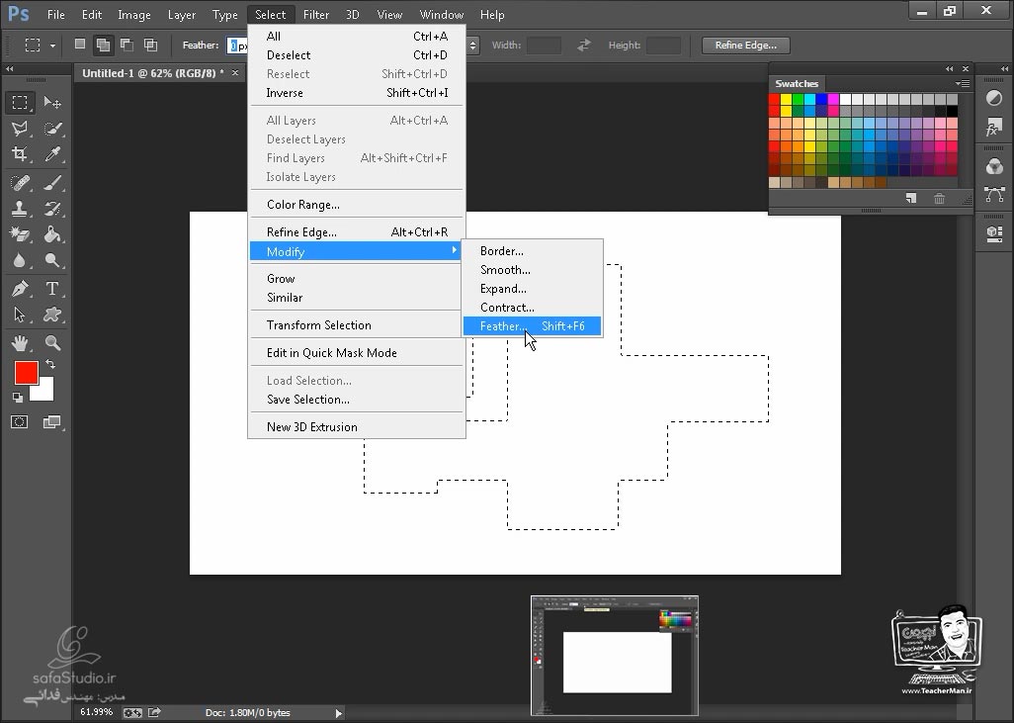The width and height of the screenshot is (1014, 723).
Task: Select the Paint Bucket tool
Action: [x=52, y=234]
